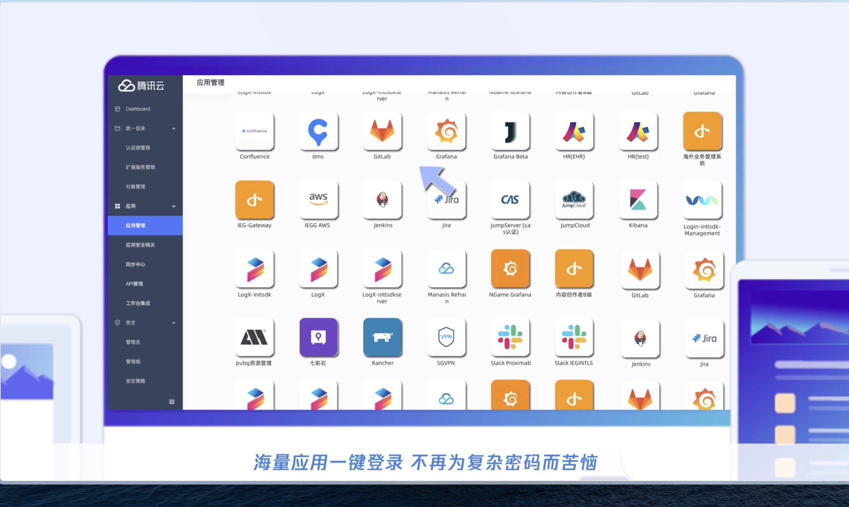The image size is (849, 507).
Task: Open the LogX app icon
Action: [x=318, y=268]
